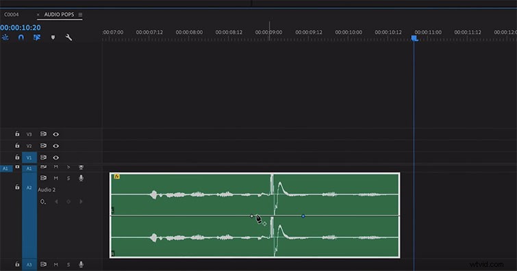This screenshot has width=517, height=271.
Task: Click ruler at 00:00:08:00
Action: tap(189, 32)
